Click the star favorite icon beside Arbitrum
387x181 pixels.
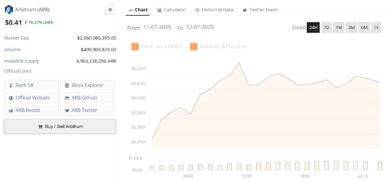tap(110, 10)
